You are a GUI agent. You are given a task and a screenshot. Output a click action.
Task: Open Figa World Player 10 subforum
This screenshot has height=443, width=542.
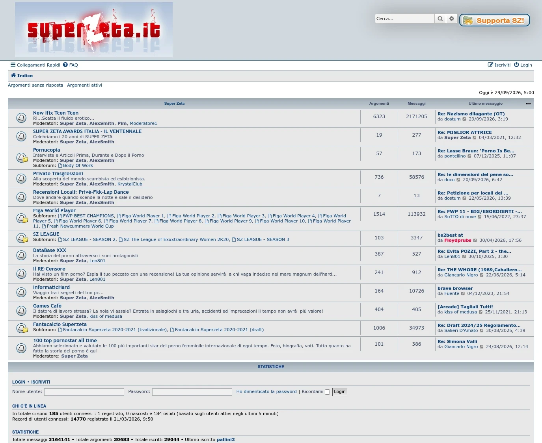point(280,221)
